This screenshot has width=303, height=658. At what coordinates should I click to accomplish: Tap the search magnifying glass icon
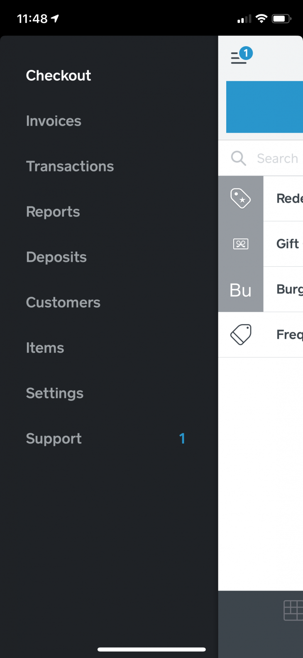coord(238,158)
